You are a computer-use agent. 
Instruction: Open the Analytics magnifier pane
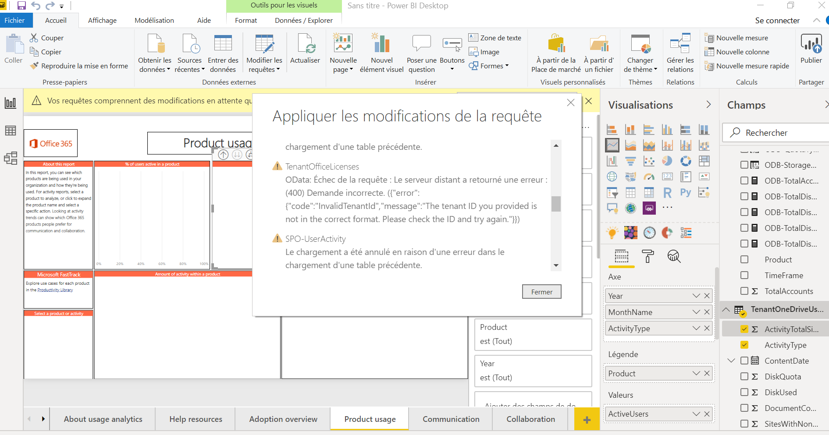click(x=674, y=256)
